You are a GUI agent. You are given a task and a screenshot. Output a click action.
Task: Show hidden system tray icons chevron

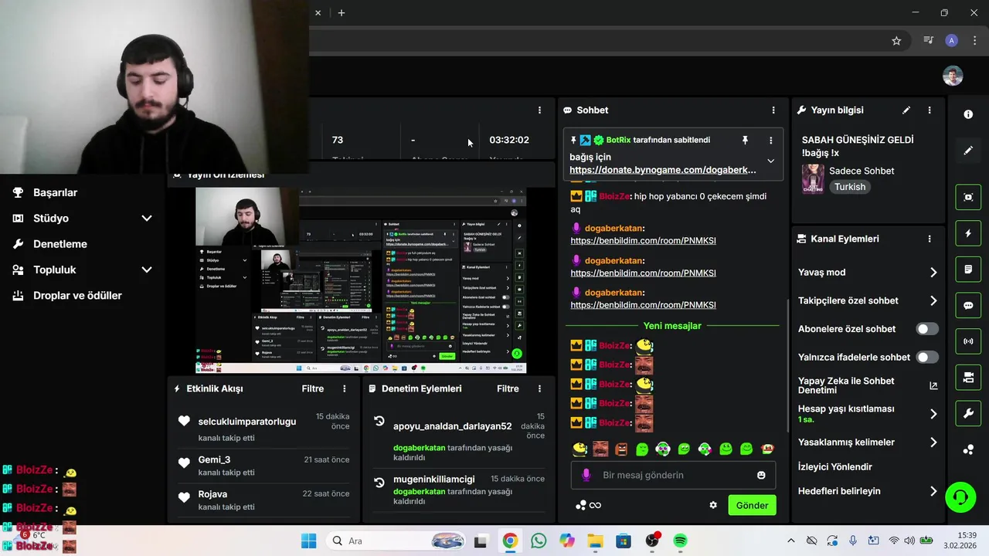[790, 541]
